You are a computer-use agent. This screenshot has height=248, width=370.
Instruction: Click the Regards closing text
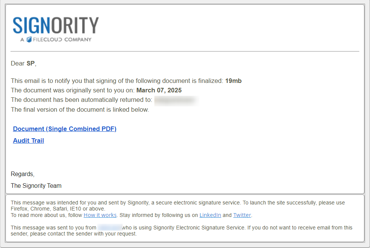click(22, 174)
